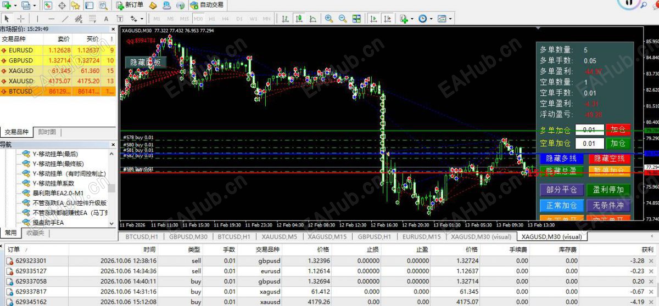659x306 pixels.
Task: Open the EURUSD,M15 chart tab
Action: [x=421, y=236]
